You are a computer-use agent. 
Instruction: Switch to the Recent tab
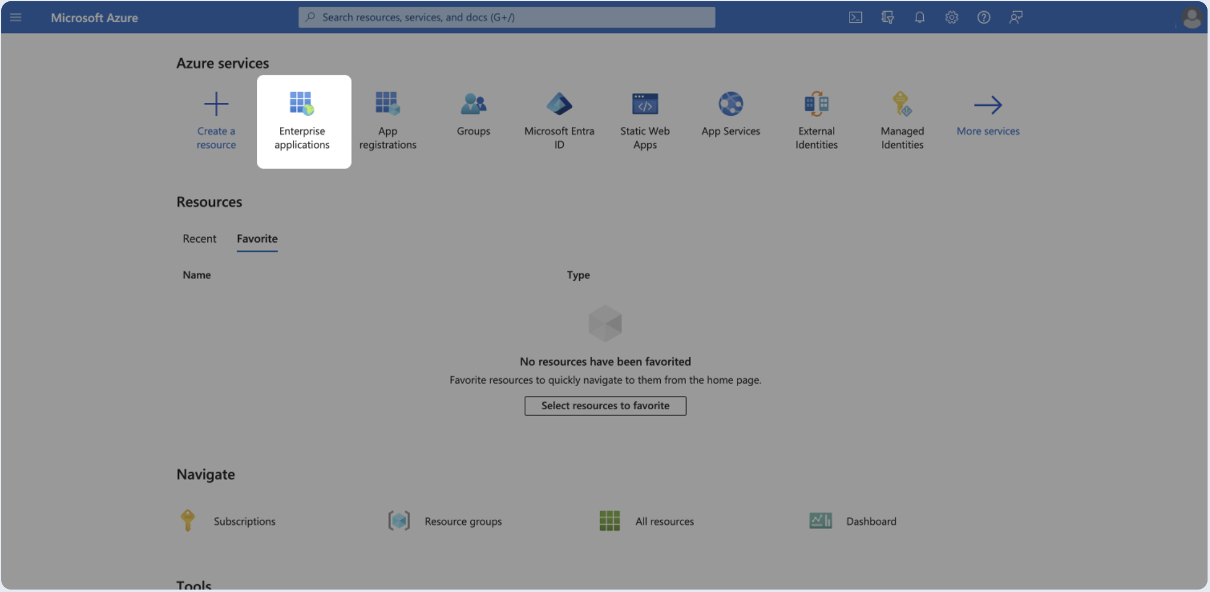pyautogui.click(x=199, y=239)
